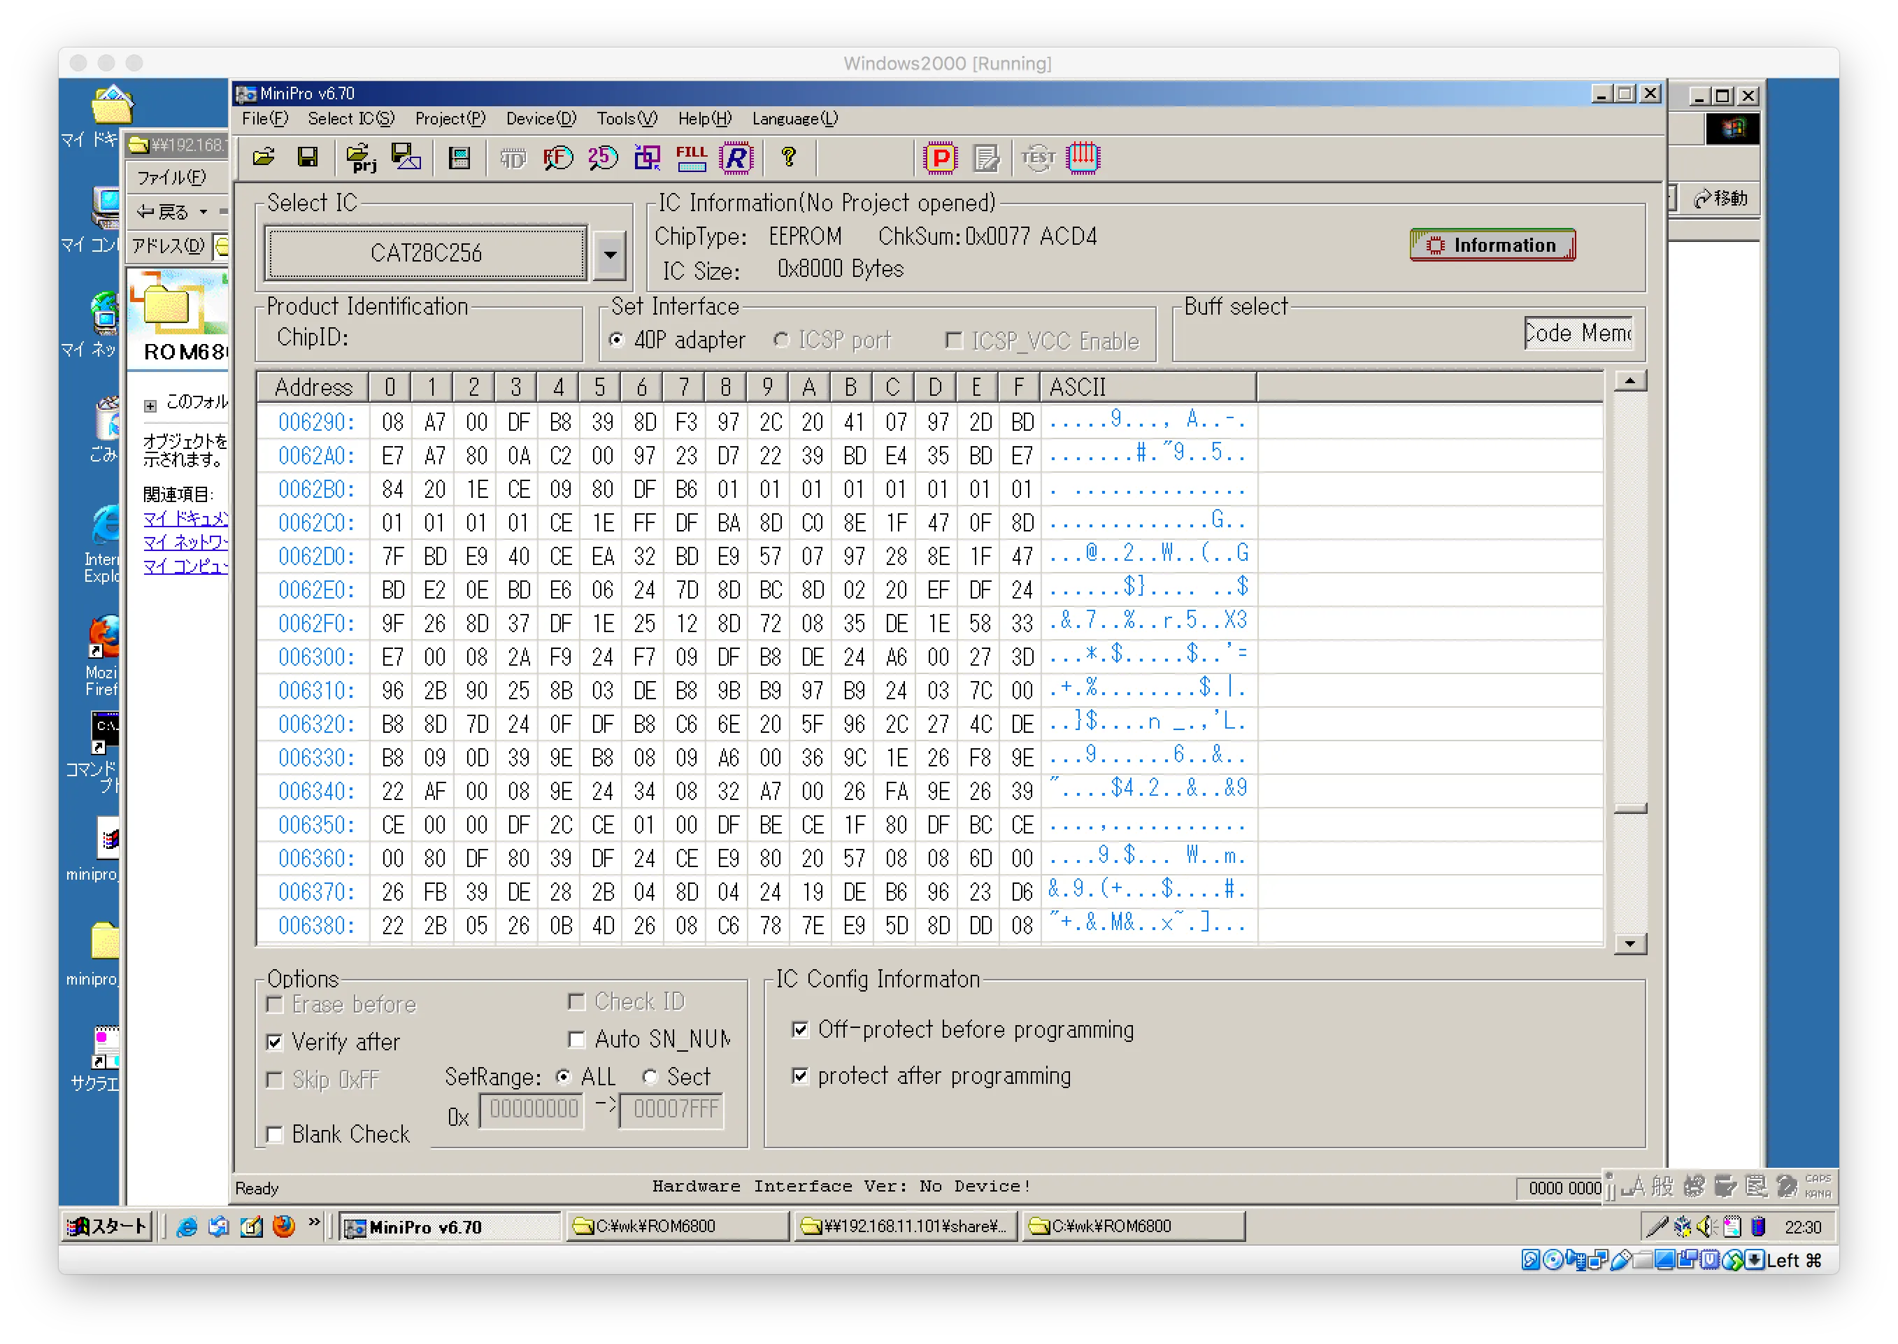Click the SetRange start address field

pyautogui.click(x=532, y=1109)
